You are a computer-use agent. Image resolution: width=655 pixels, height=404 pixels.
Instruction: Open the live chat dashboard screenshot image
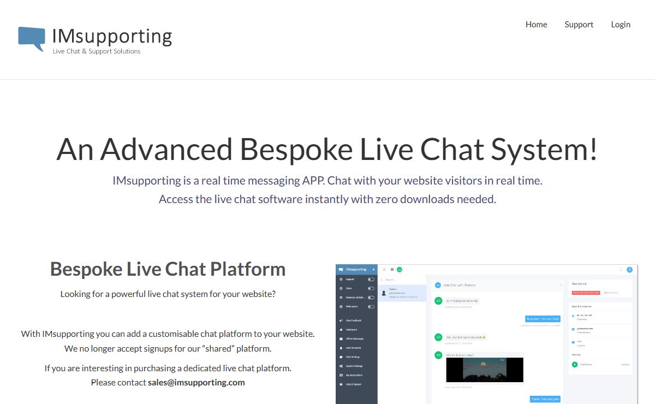(487, 334)
